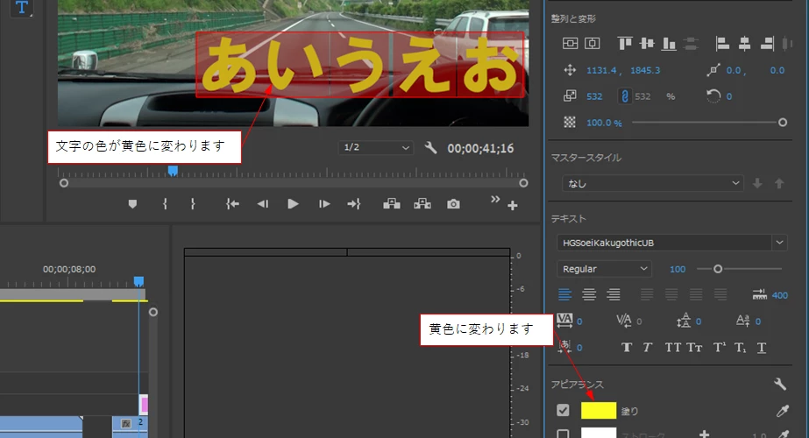The image size is (809, 438).
Task: Go to Out point
Action: (x=354, y=204)
